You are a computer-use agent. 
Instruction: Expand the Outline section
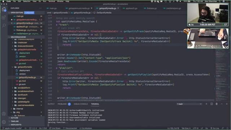(9, 118)
